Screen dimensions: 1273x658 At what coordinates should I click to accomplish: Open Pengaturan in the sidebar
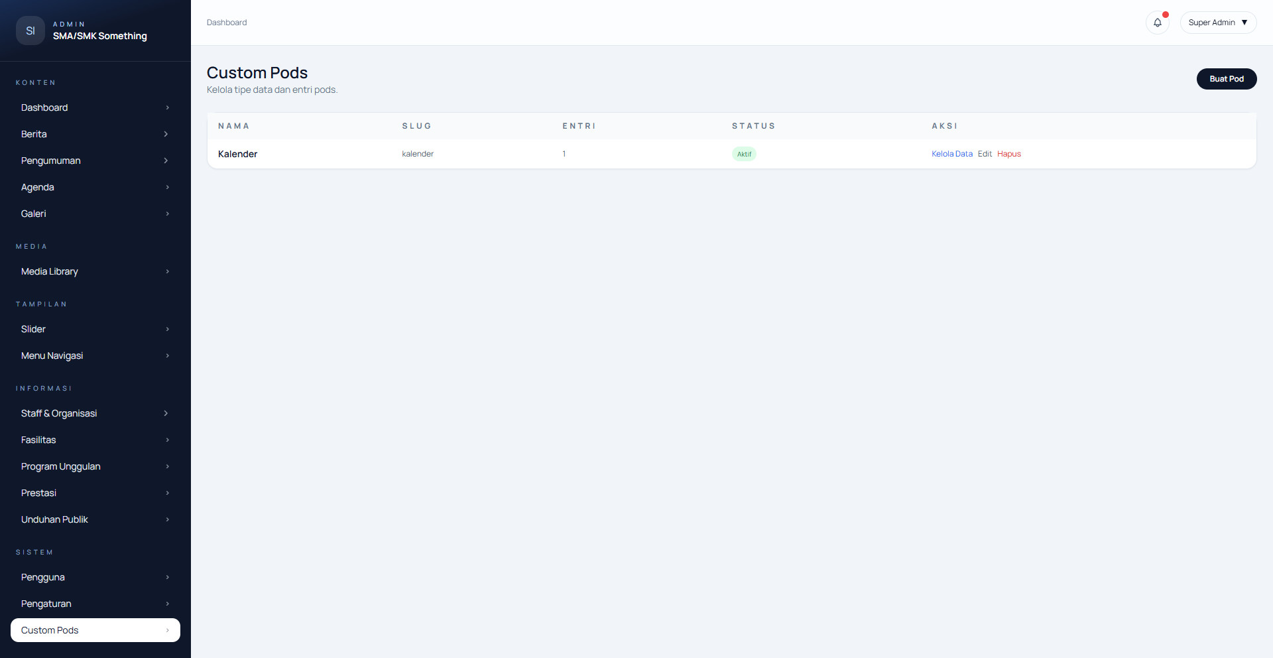(95, 604)
